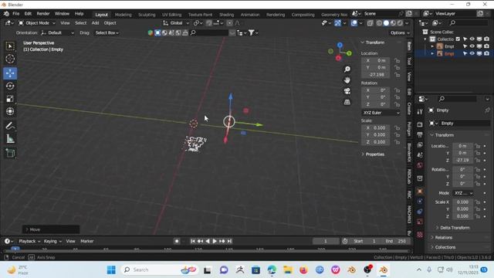This screenshot has width=494, height=278.
Task: Open the File menu
Action: [15, 14]
